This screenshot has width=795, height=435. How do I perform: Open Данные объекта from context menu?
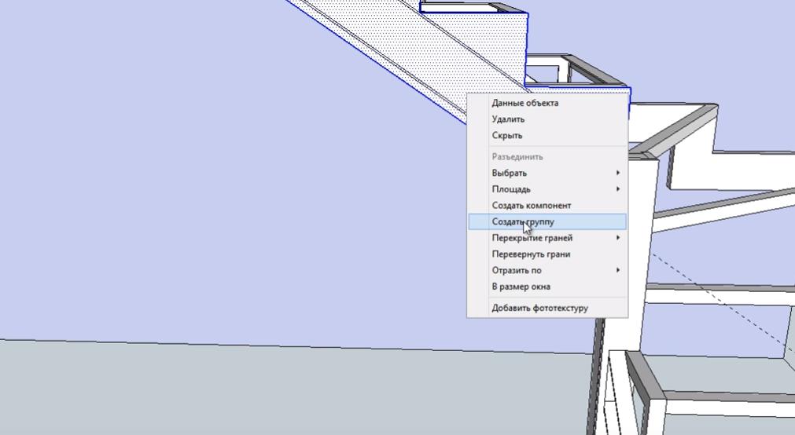[x=524, y=103]
